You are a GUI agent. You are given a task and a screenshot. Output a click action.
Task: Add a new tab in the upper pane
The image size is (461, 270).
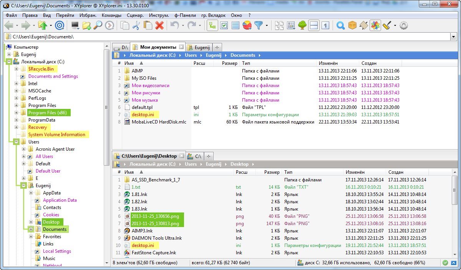(217, 47)
